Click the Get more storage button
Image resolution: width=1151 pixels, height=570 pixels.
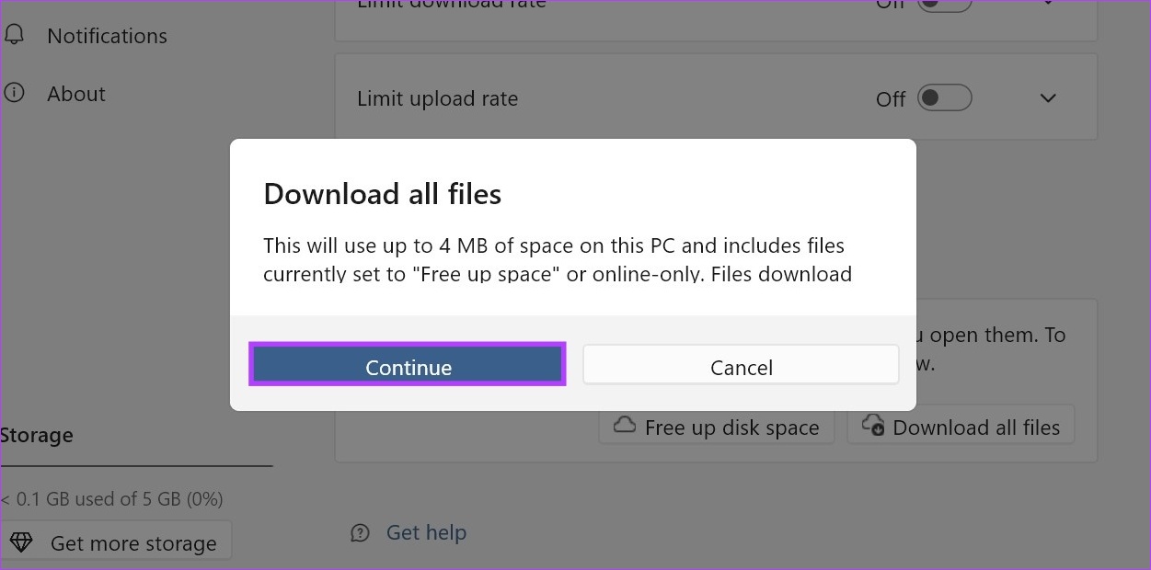click(x=116, y=542)
